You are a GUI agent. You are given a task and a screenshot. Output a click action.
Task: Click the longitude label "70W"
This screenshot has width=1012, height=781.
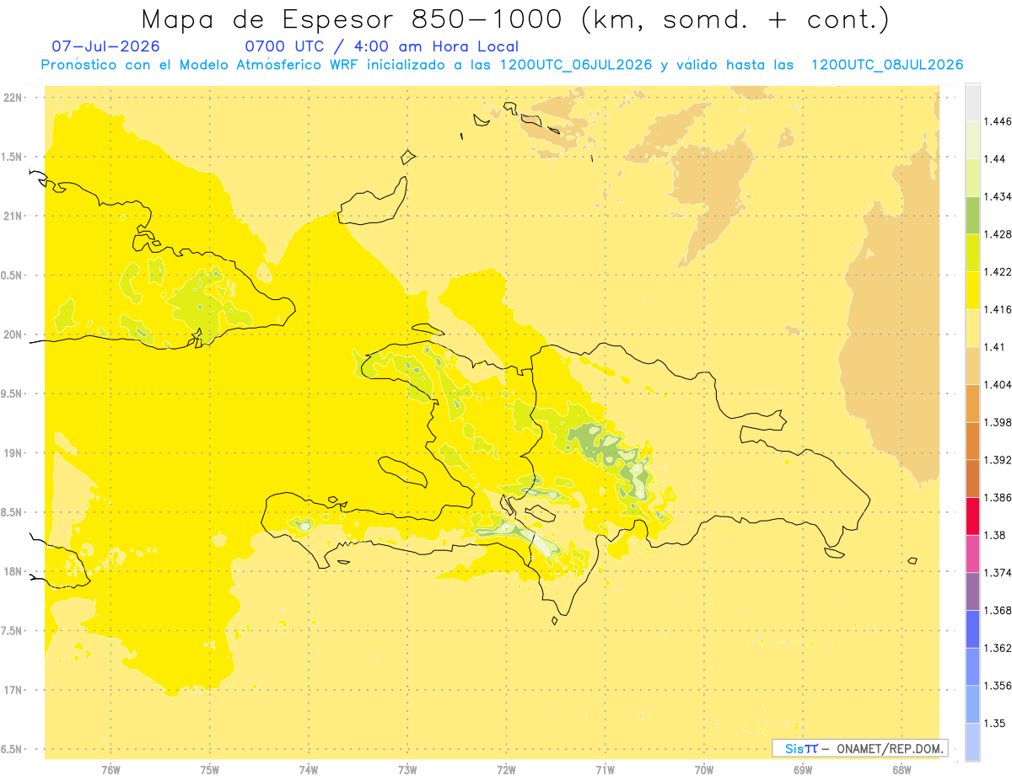[704, 770]
